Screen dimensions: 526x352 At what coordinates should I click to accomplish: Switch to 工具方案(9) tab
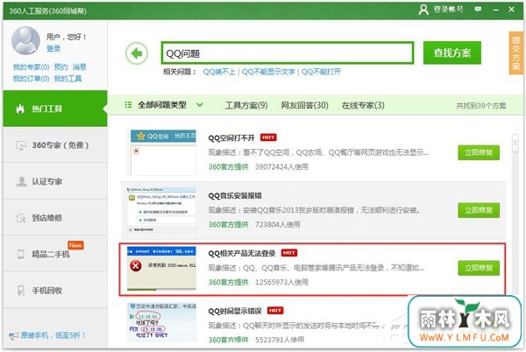[246, 105]
